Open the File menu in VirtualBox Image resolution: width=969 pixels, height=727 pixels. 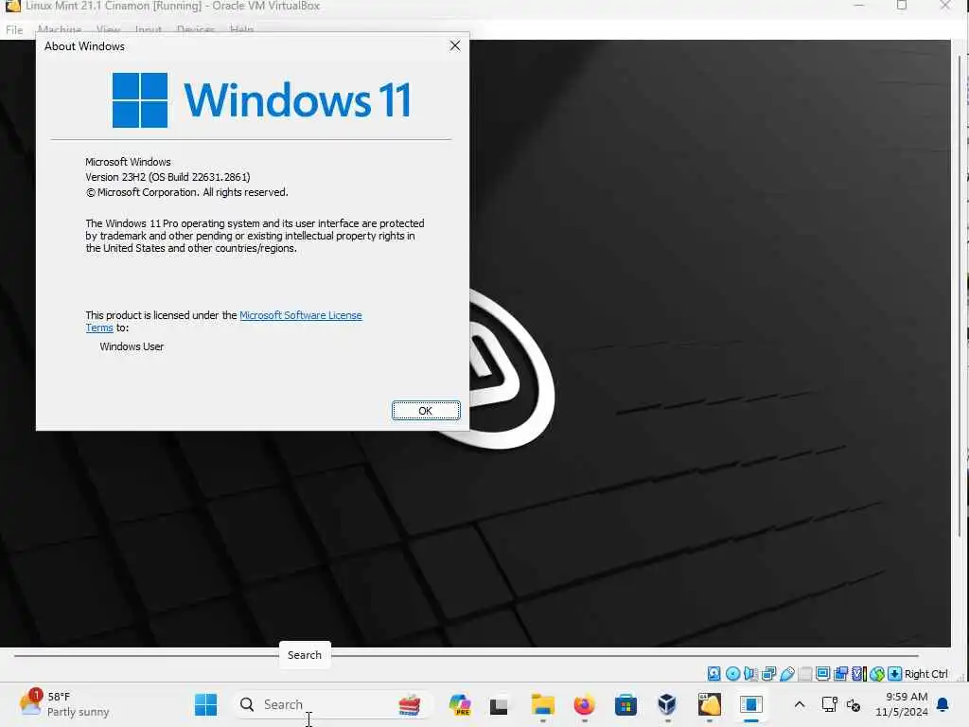[x=14, y=29]
